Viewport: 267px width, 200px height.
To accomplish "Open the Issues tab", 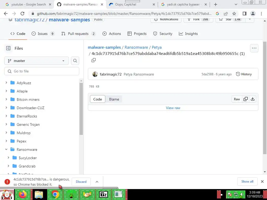I will [x=43, y=34].
